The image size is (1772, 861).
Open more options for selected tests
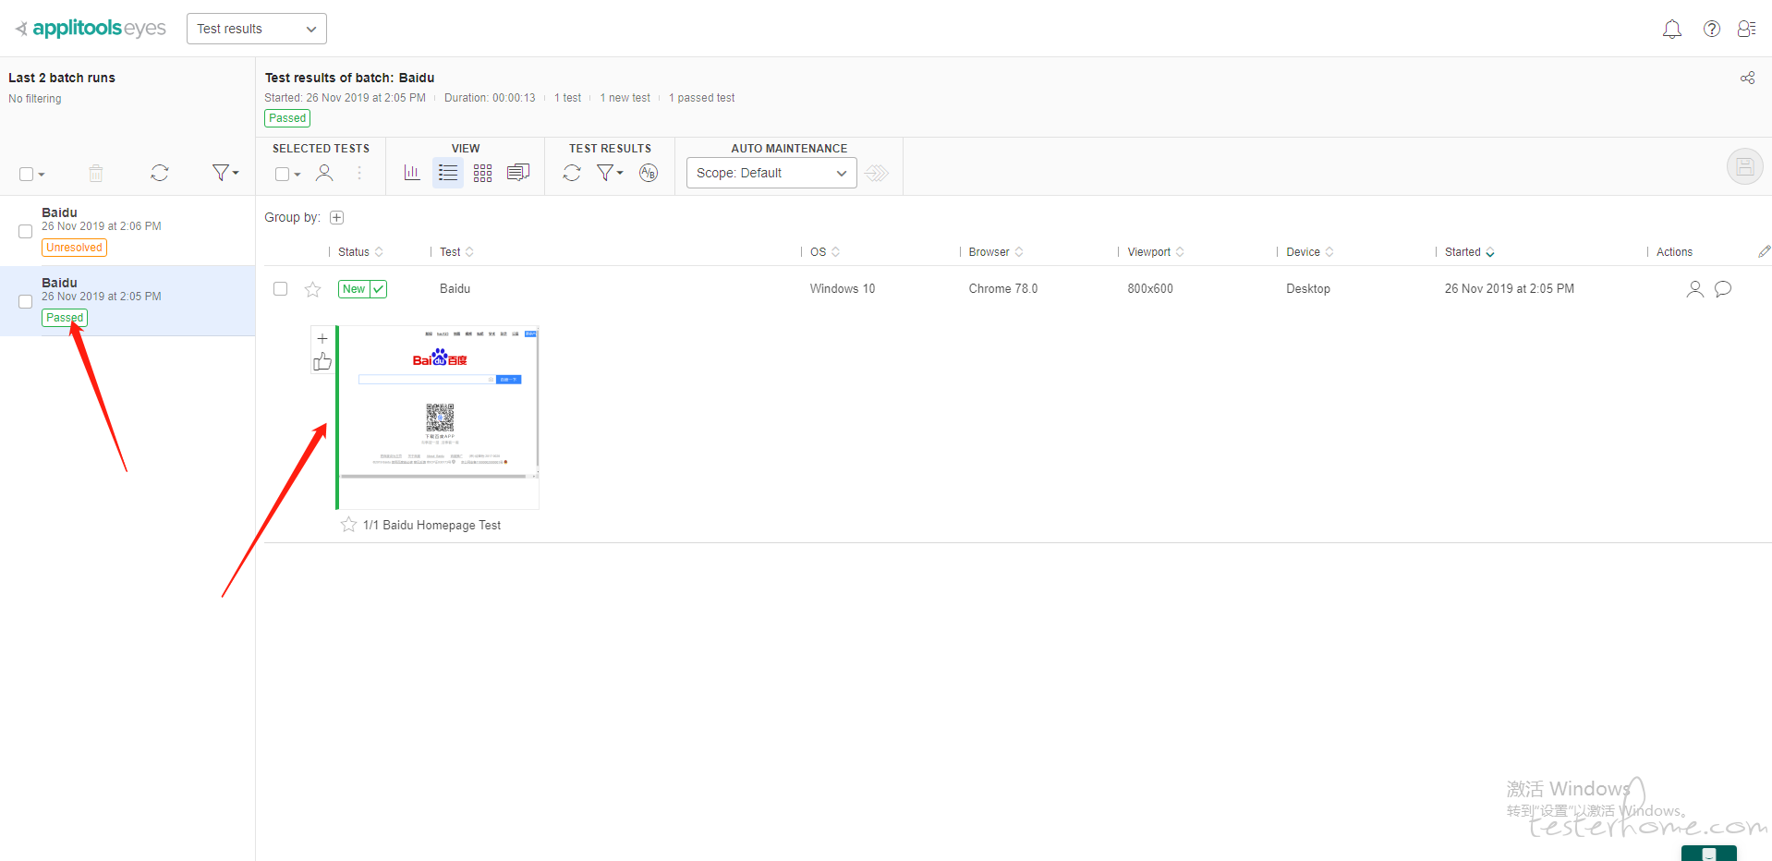click(x=359, y=173)
